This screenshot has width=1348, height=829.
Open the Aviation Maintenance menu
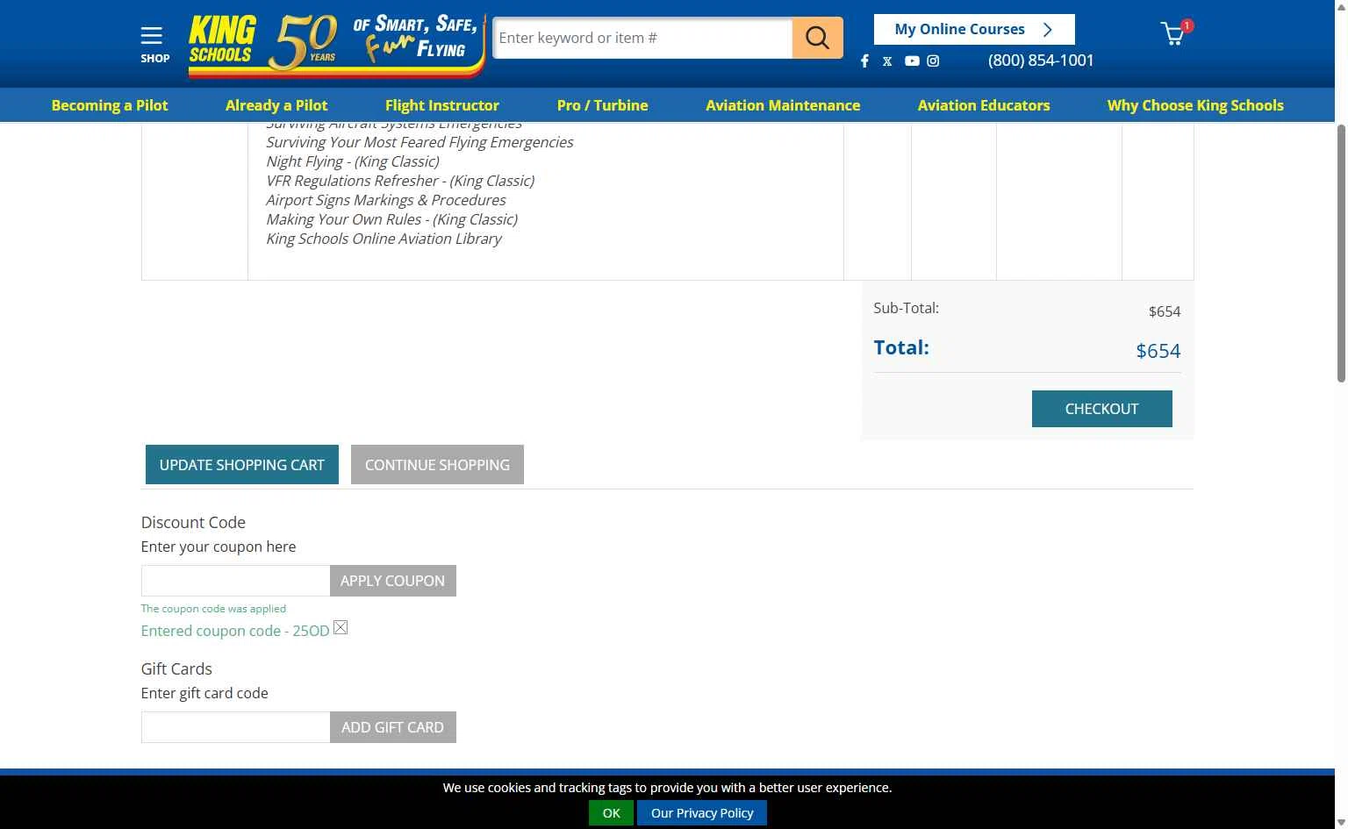point(783,105)
